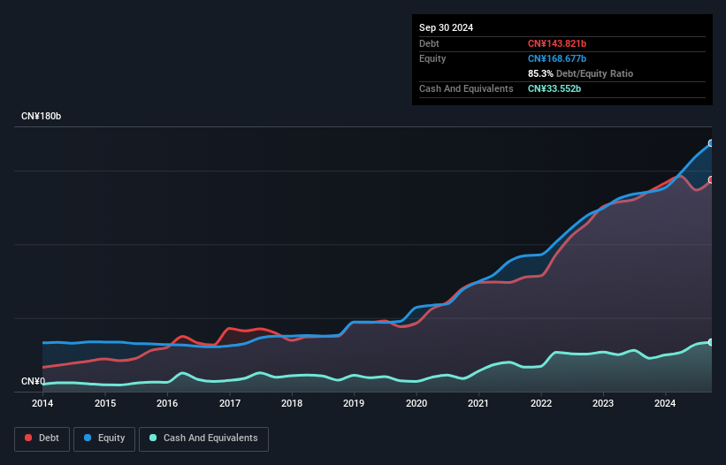Viewport: 726px width, 465px height.
Task: Click the 85.3% Debt/Equity Ratio text
Action: pos(581,73)
